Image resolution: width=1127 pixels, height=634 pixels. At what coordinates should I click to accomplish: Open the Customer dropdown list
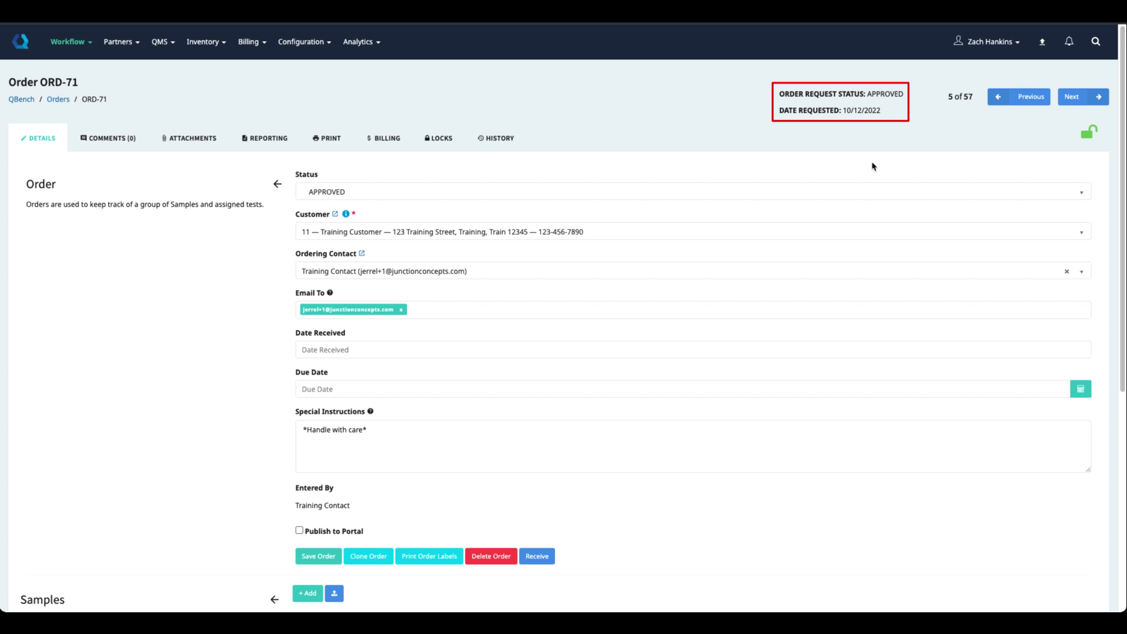click(x=693, y=232)
